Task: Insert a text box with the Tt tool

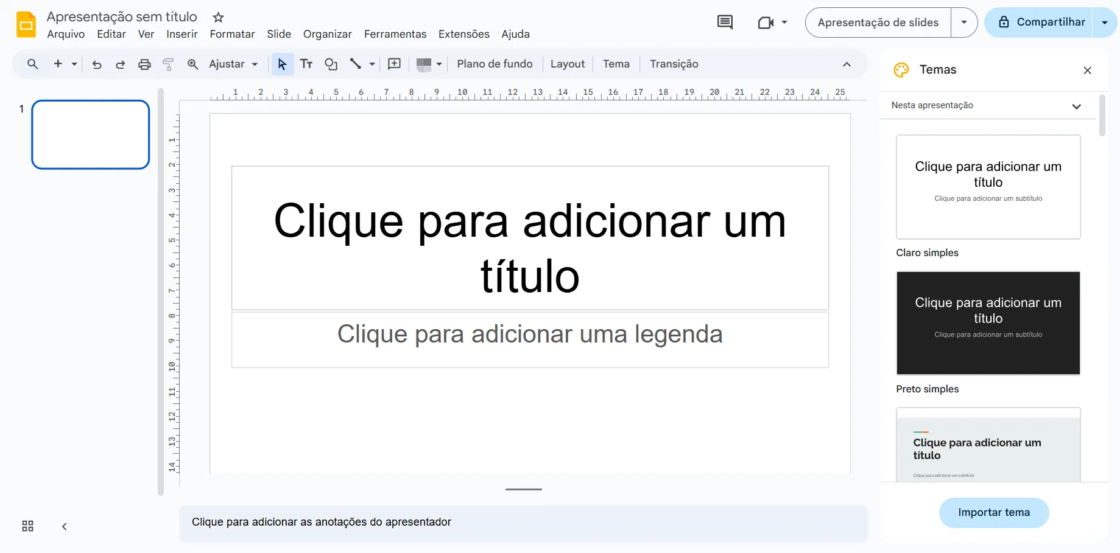Action: [306, 64]
